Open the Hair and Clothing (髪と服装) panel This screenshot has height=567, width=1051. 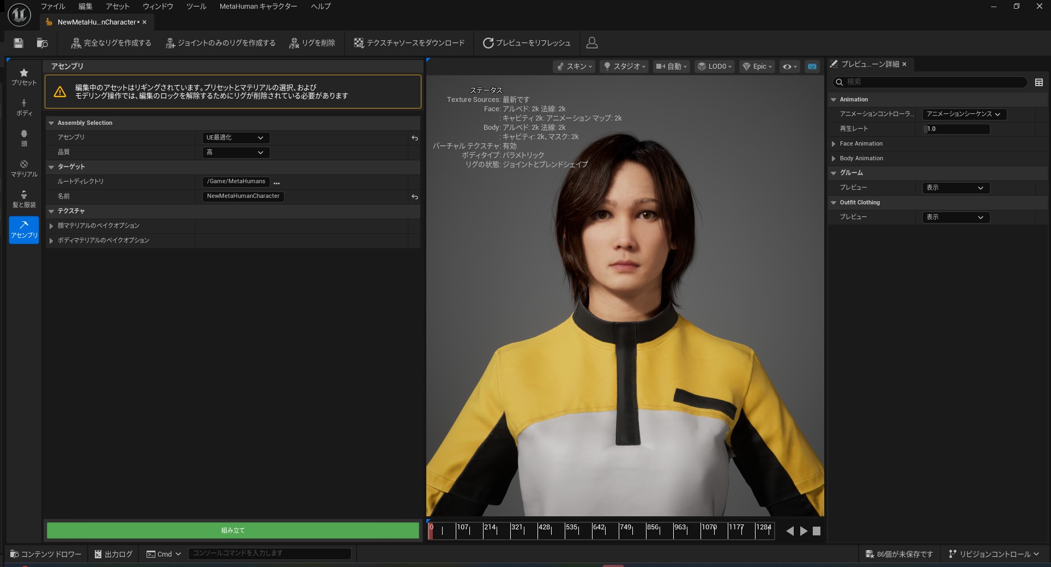tap(24, 199)
